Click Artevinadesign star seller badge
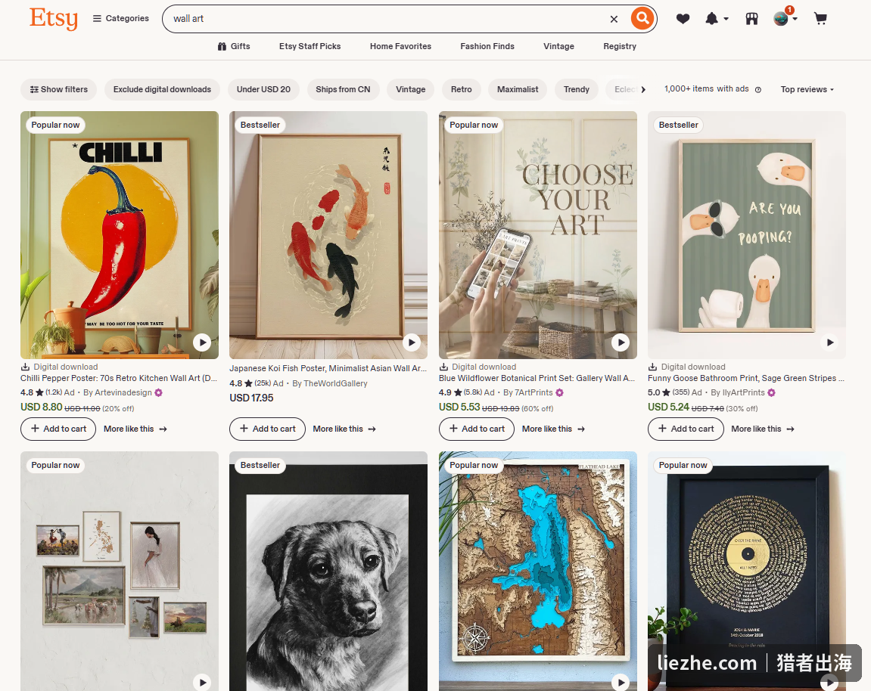 coord(159,392)
